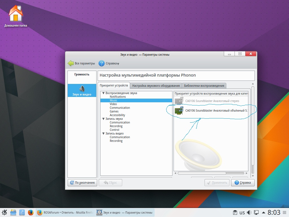The image size is (289, 217).
Task: Click Применить button
Action: 217,183
